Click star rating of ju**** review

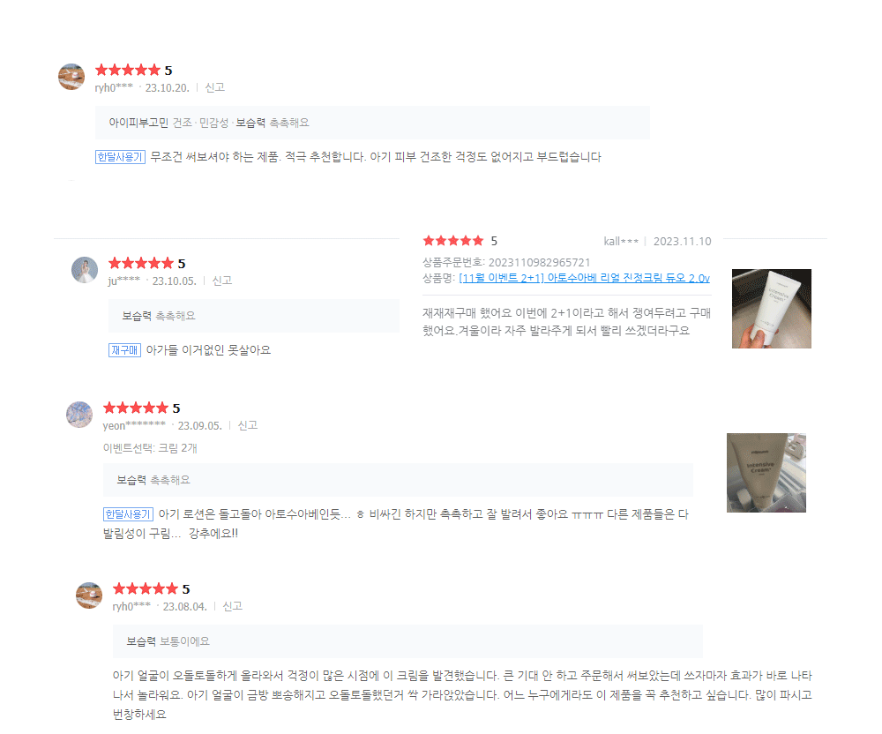click(x=140, y=263)
